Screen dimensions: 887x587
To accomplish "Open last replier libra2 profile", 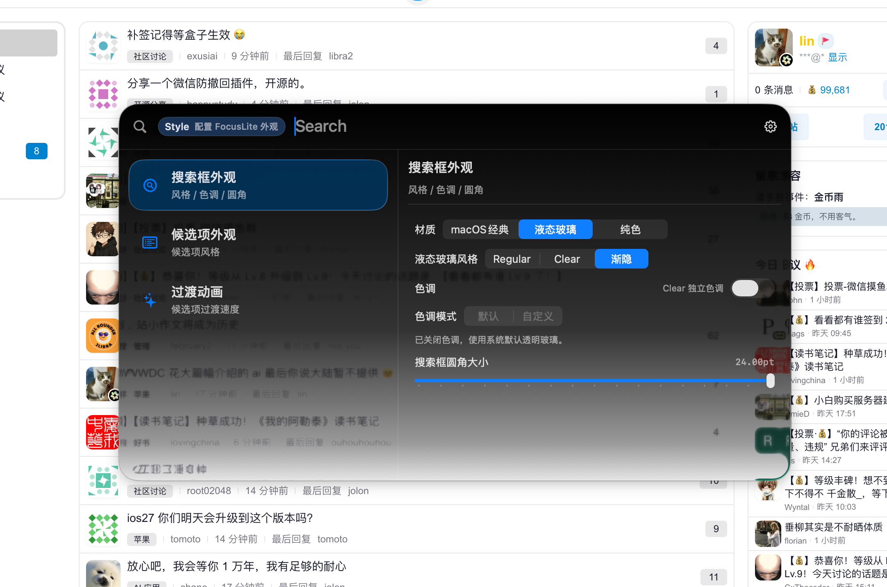I will click(341, 56).
